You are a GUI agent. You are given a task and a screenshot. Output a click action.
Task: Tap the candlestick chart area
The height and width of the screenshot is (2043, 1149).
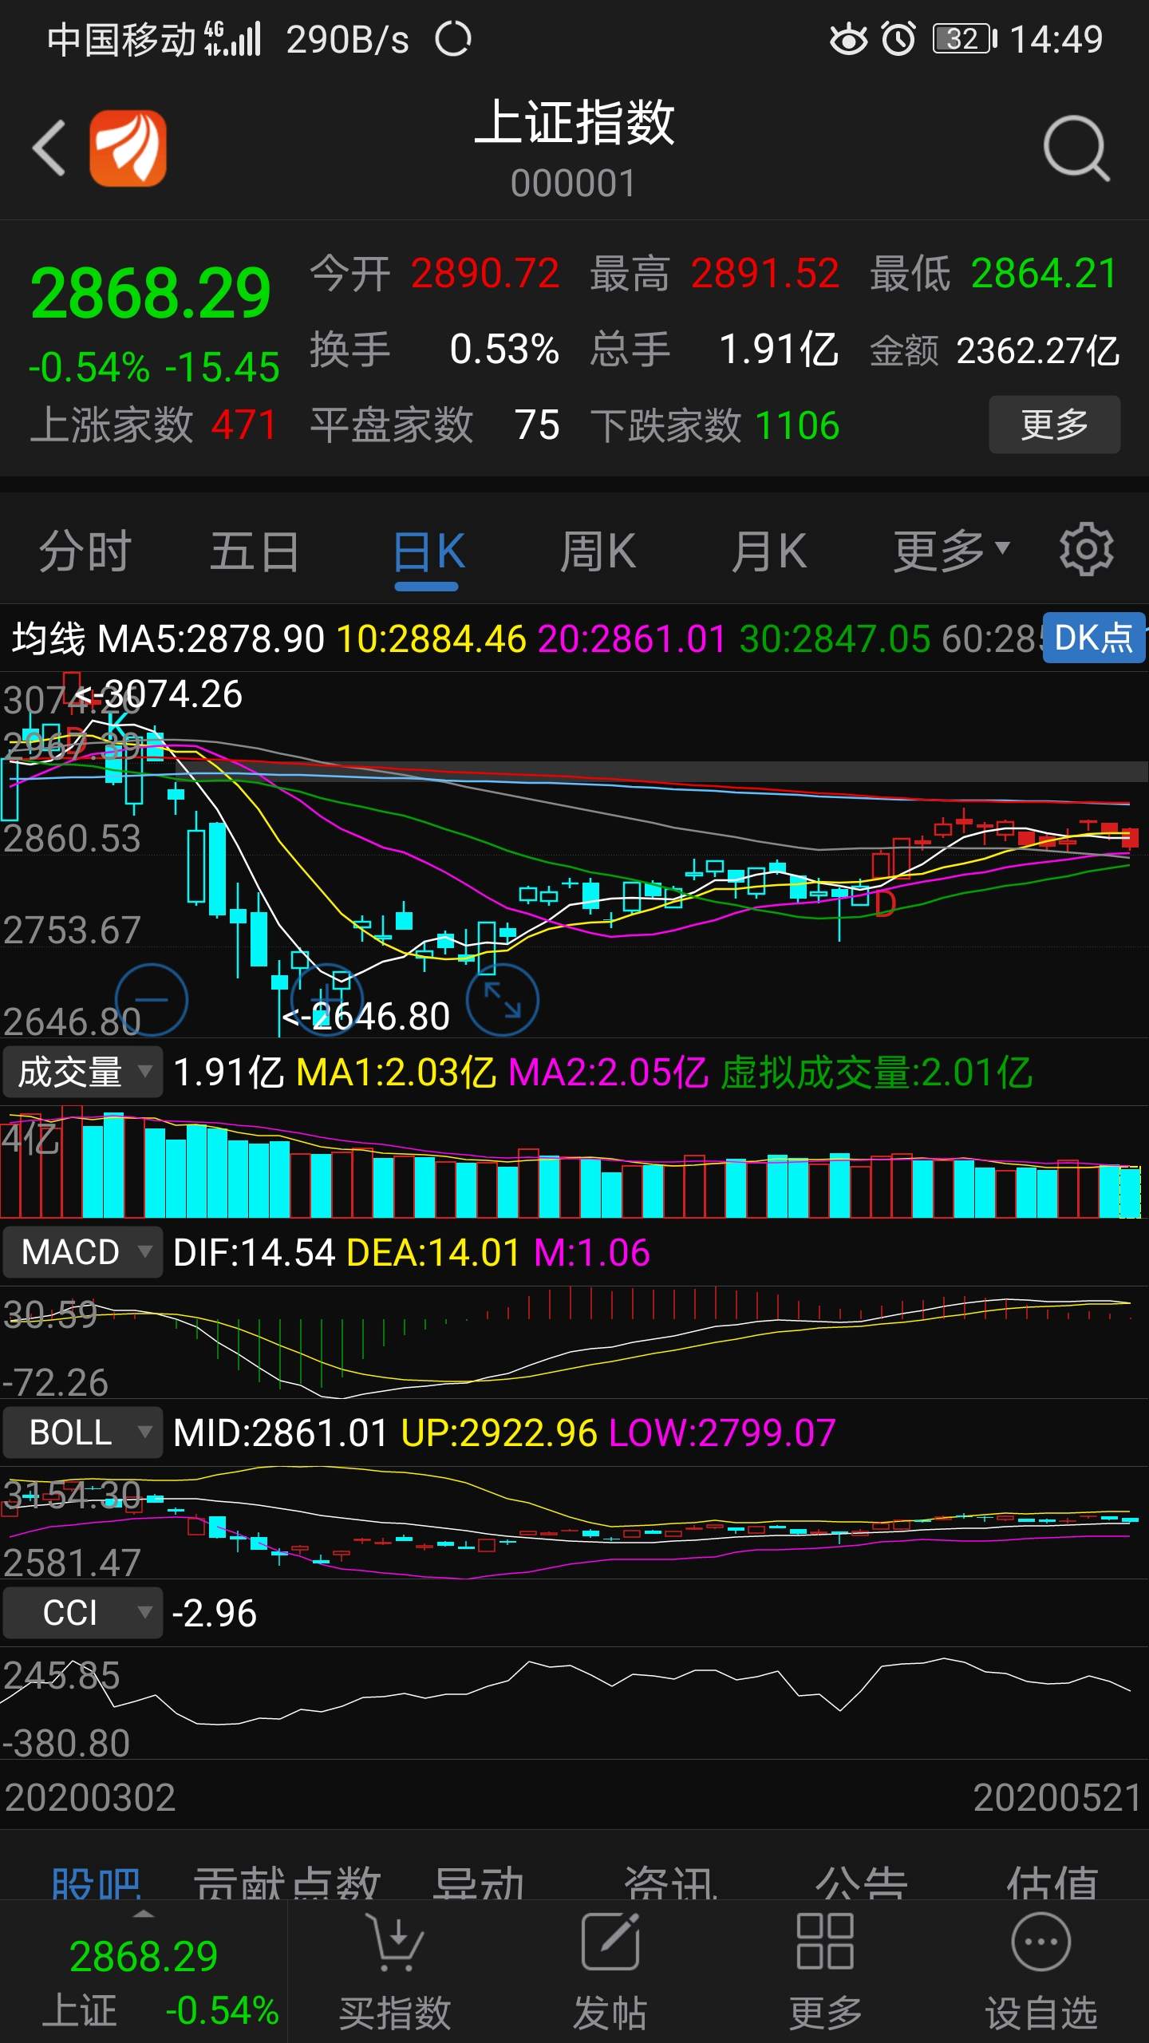coord(574,854)
